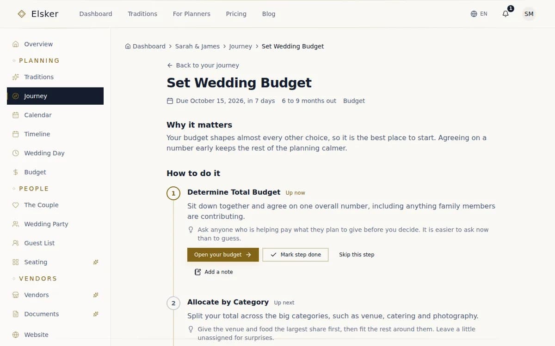Click the Open your budget button
555x346 pixels.
(223, 255)
